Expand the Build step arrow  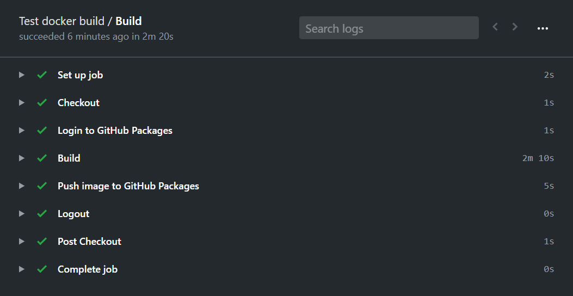click(22, 158)
